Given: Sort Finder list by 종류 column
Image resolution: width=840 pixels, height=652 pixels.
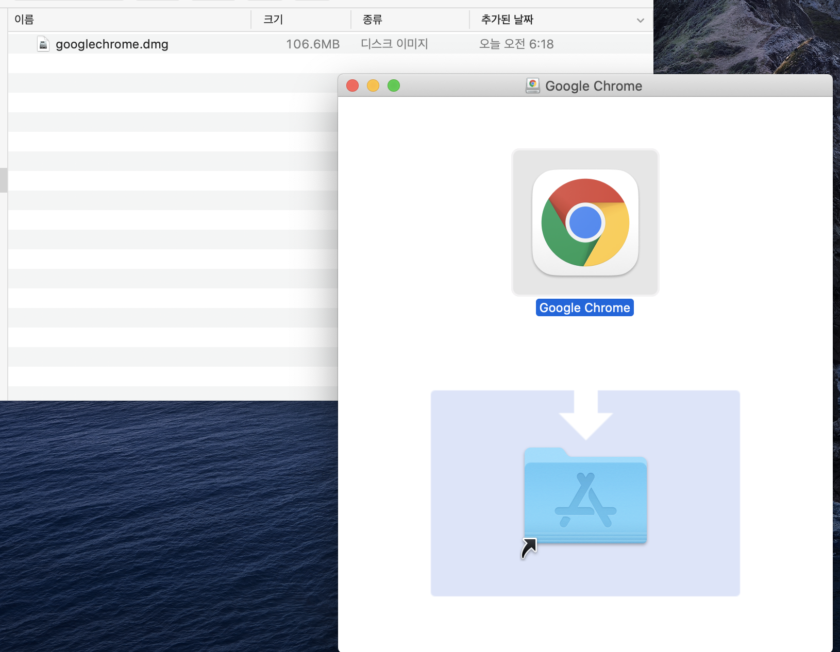Looking at the screenshot, I should (372, 20).
